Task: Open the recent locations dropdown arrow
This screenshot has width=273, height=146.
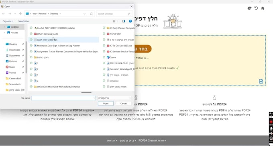Action: point(15,14)
